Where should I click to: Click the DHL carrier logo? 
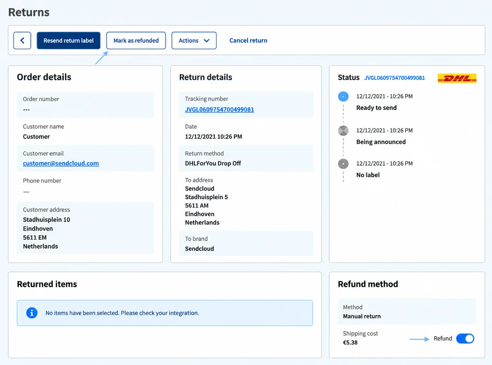point(457,78)
